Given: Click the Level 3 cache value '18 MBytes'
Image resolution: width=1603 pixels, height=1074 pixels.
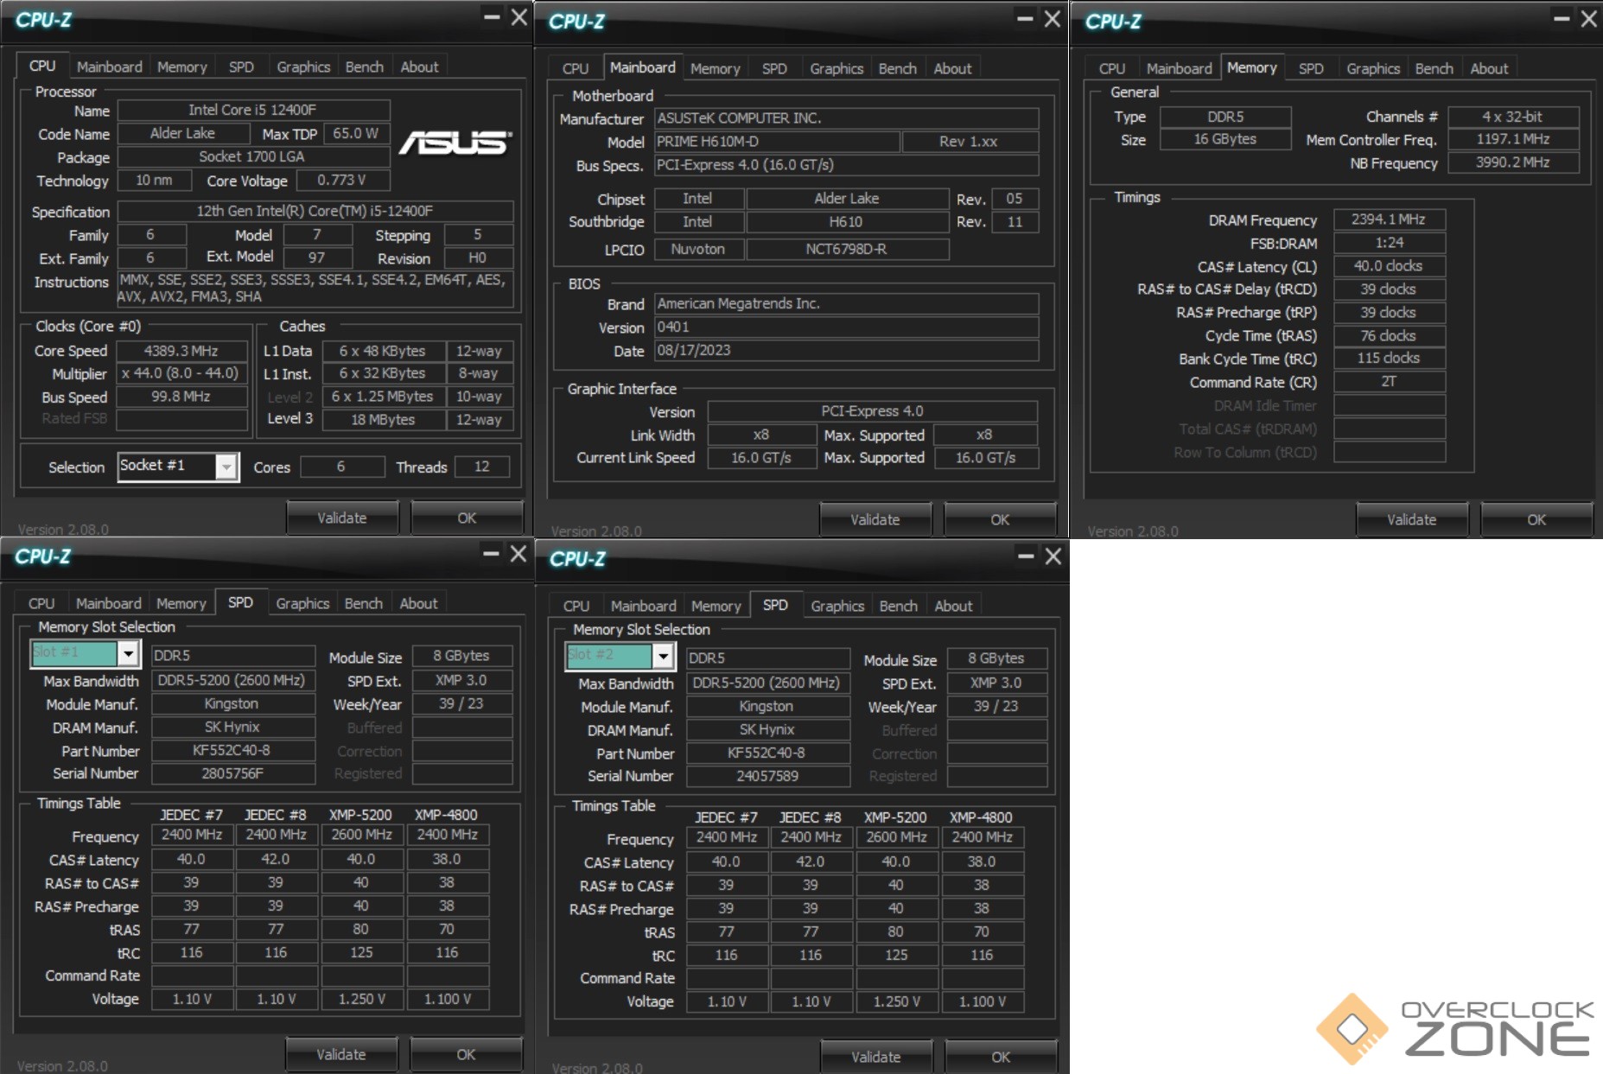Looking at the screenshot, I should pos(383,419).
